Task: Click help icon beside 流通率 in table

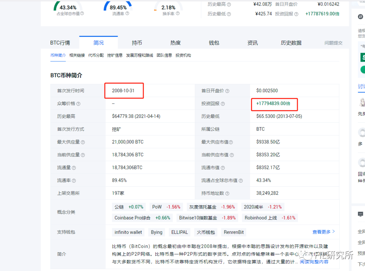Action: click(74, 180)
